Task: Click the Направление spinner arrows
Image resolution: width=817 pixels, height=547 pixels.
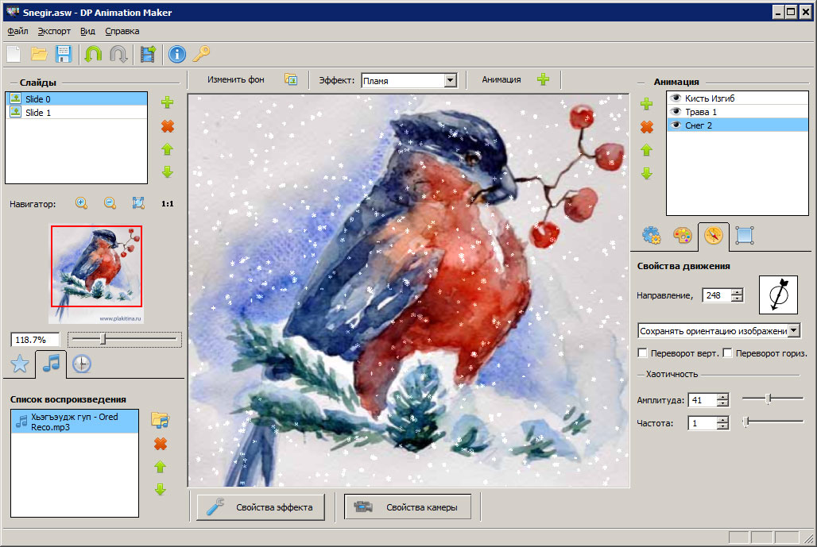Action: (737, 295)
